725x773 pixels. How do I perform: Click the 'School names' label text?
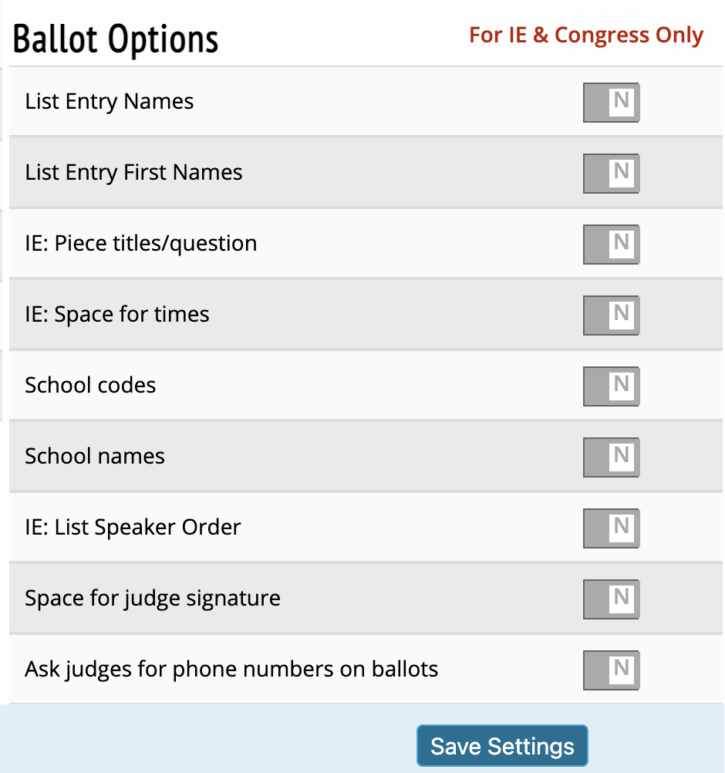[95, 456]
